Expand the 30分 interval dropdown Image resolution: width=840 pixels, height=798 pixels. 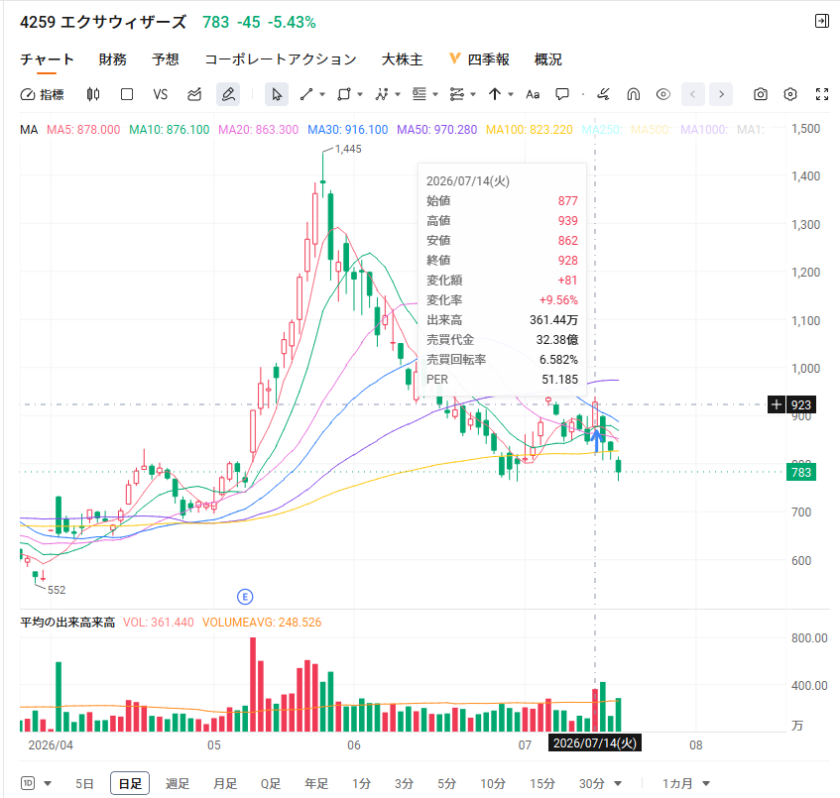click(618, 784)
